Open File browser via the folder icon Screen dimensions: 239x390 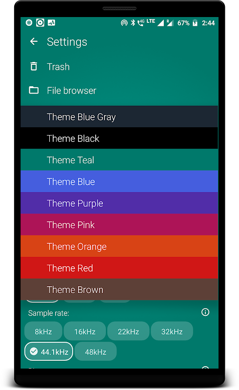pyautogui.click(x=34, y=90)
